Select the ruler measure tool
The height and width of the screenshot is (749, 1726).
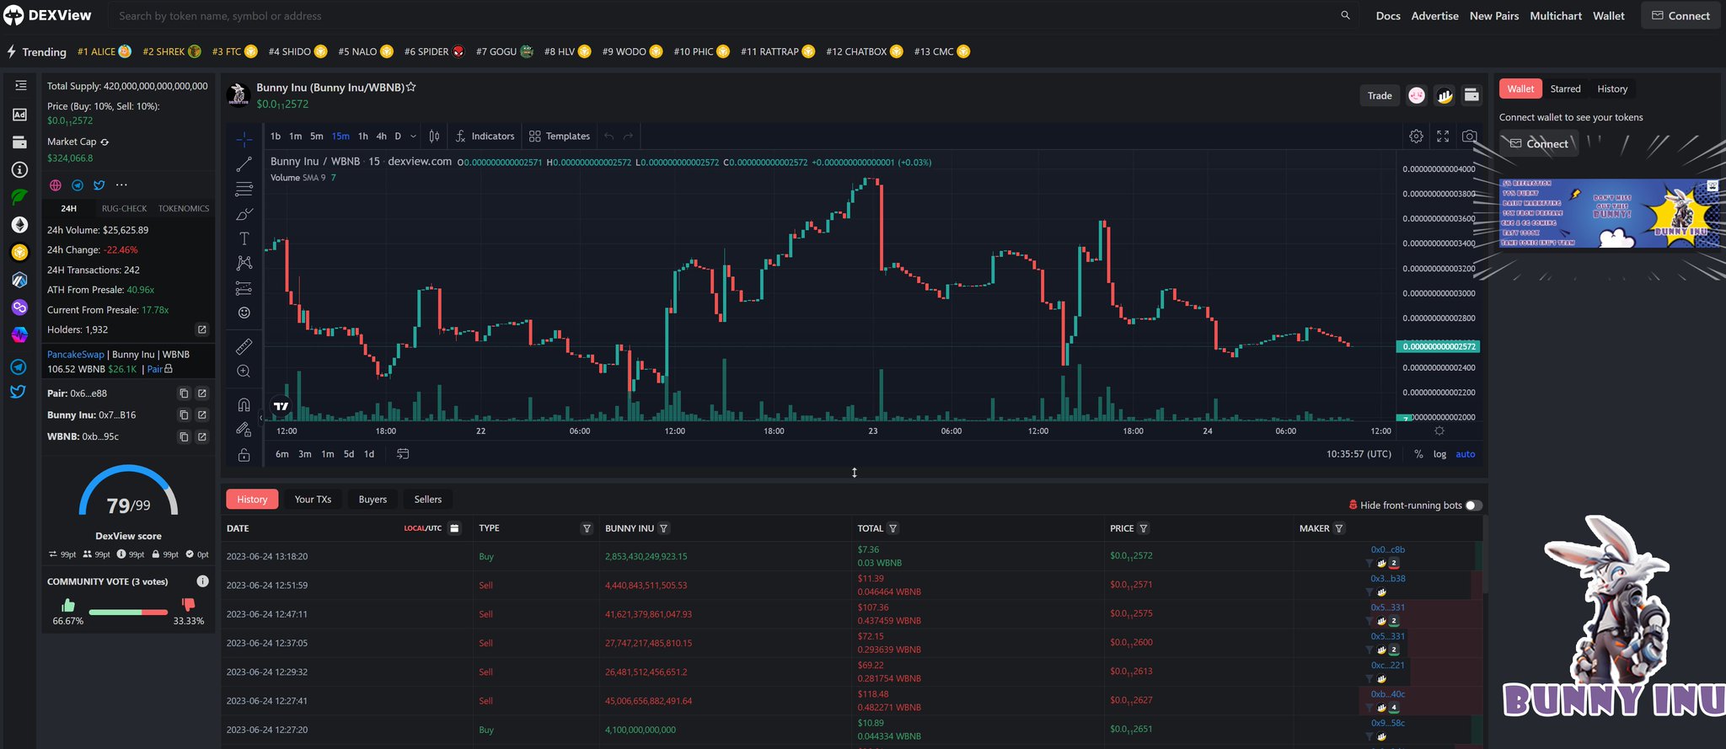point(244,346)
